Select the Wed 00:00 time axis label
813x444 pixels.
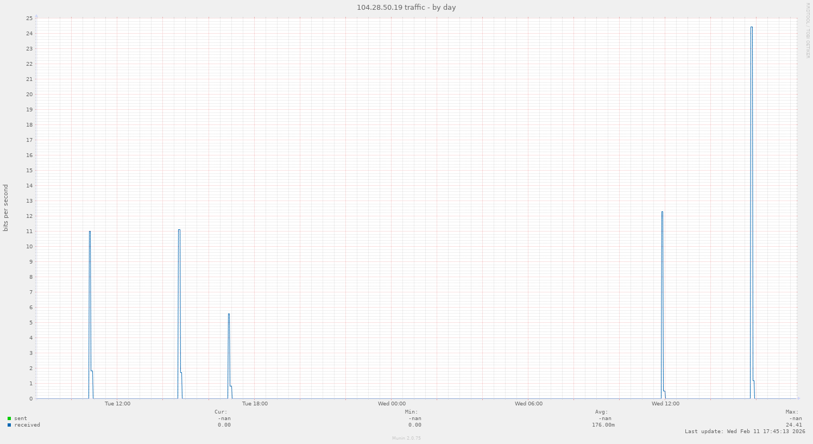392,404
